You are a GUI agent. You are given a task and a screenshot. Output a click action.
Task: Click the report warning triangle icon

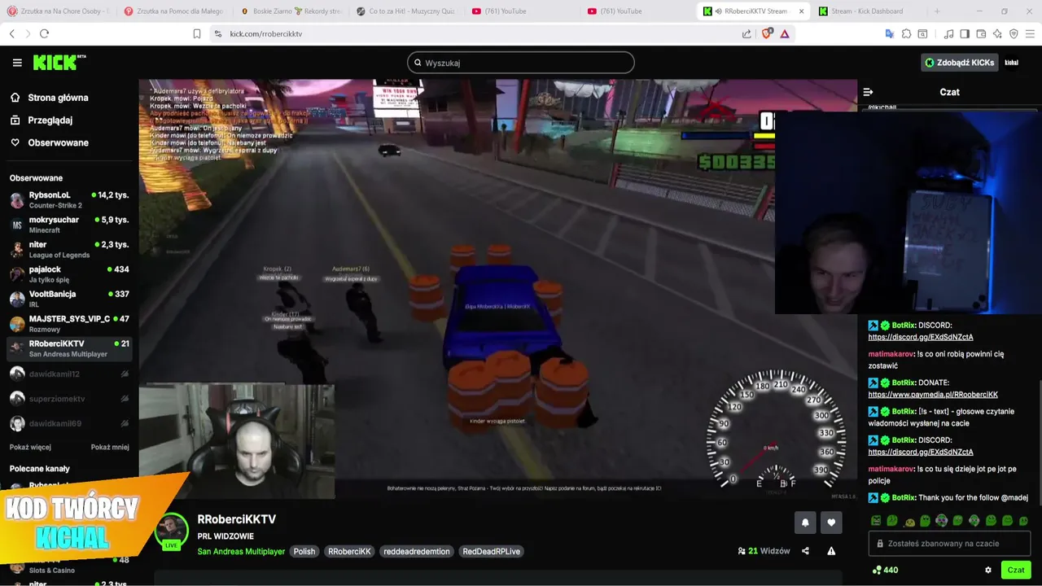(x=831, y=551)
